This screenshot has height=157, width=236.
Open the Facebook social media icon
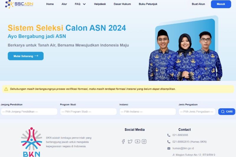[123, 141]
